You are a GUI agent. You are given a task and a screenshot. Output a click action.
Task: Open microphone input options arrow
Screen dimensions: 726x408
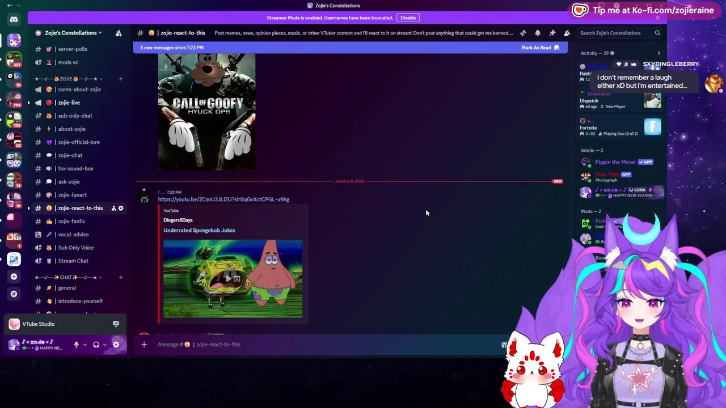[x=85, y=345]
